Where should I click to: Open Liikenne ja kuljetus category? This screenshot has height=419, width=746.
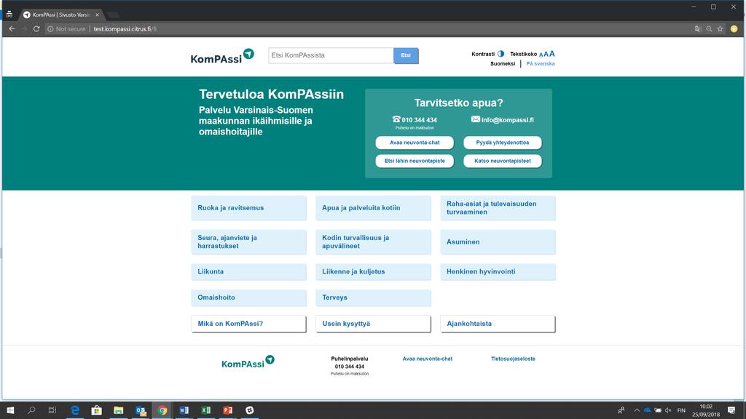pyautogui.click(x=374, y=272)
